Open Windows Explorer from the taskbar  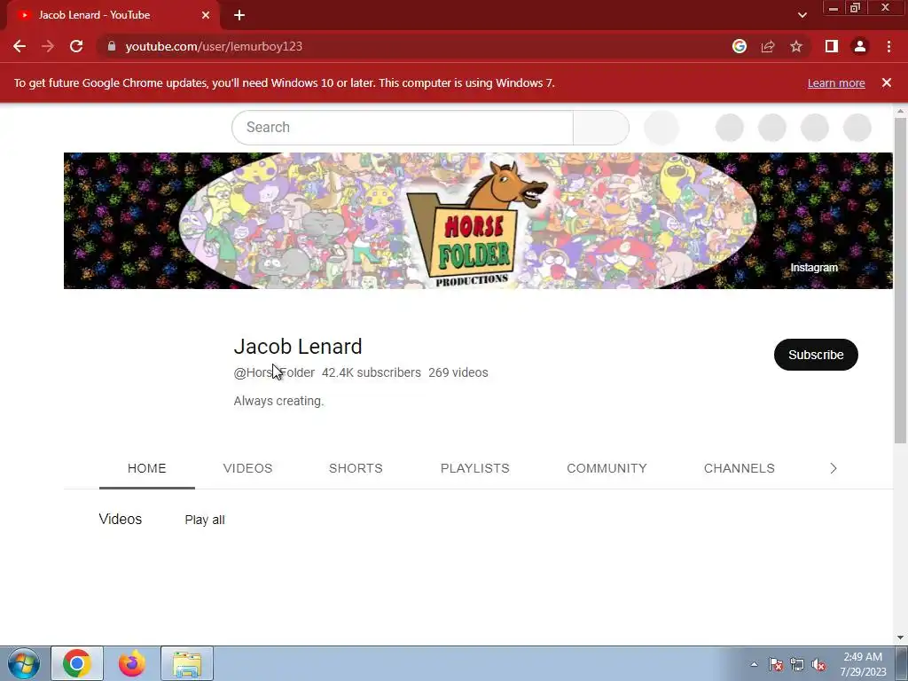coord(187,663)
